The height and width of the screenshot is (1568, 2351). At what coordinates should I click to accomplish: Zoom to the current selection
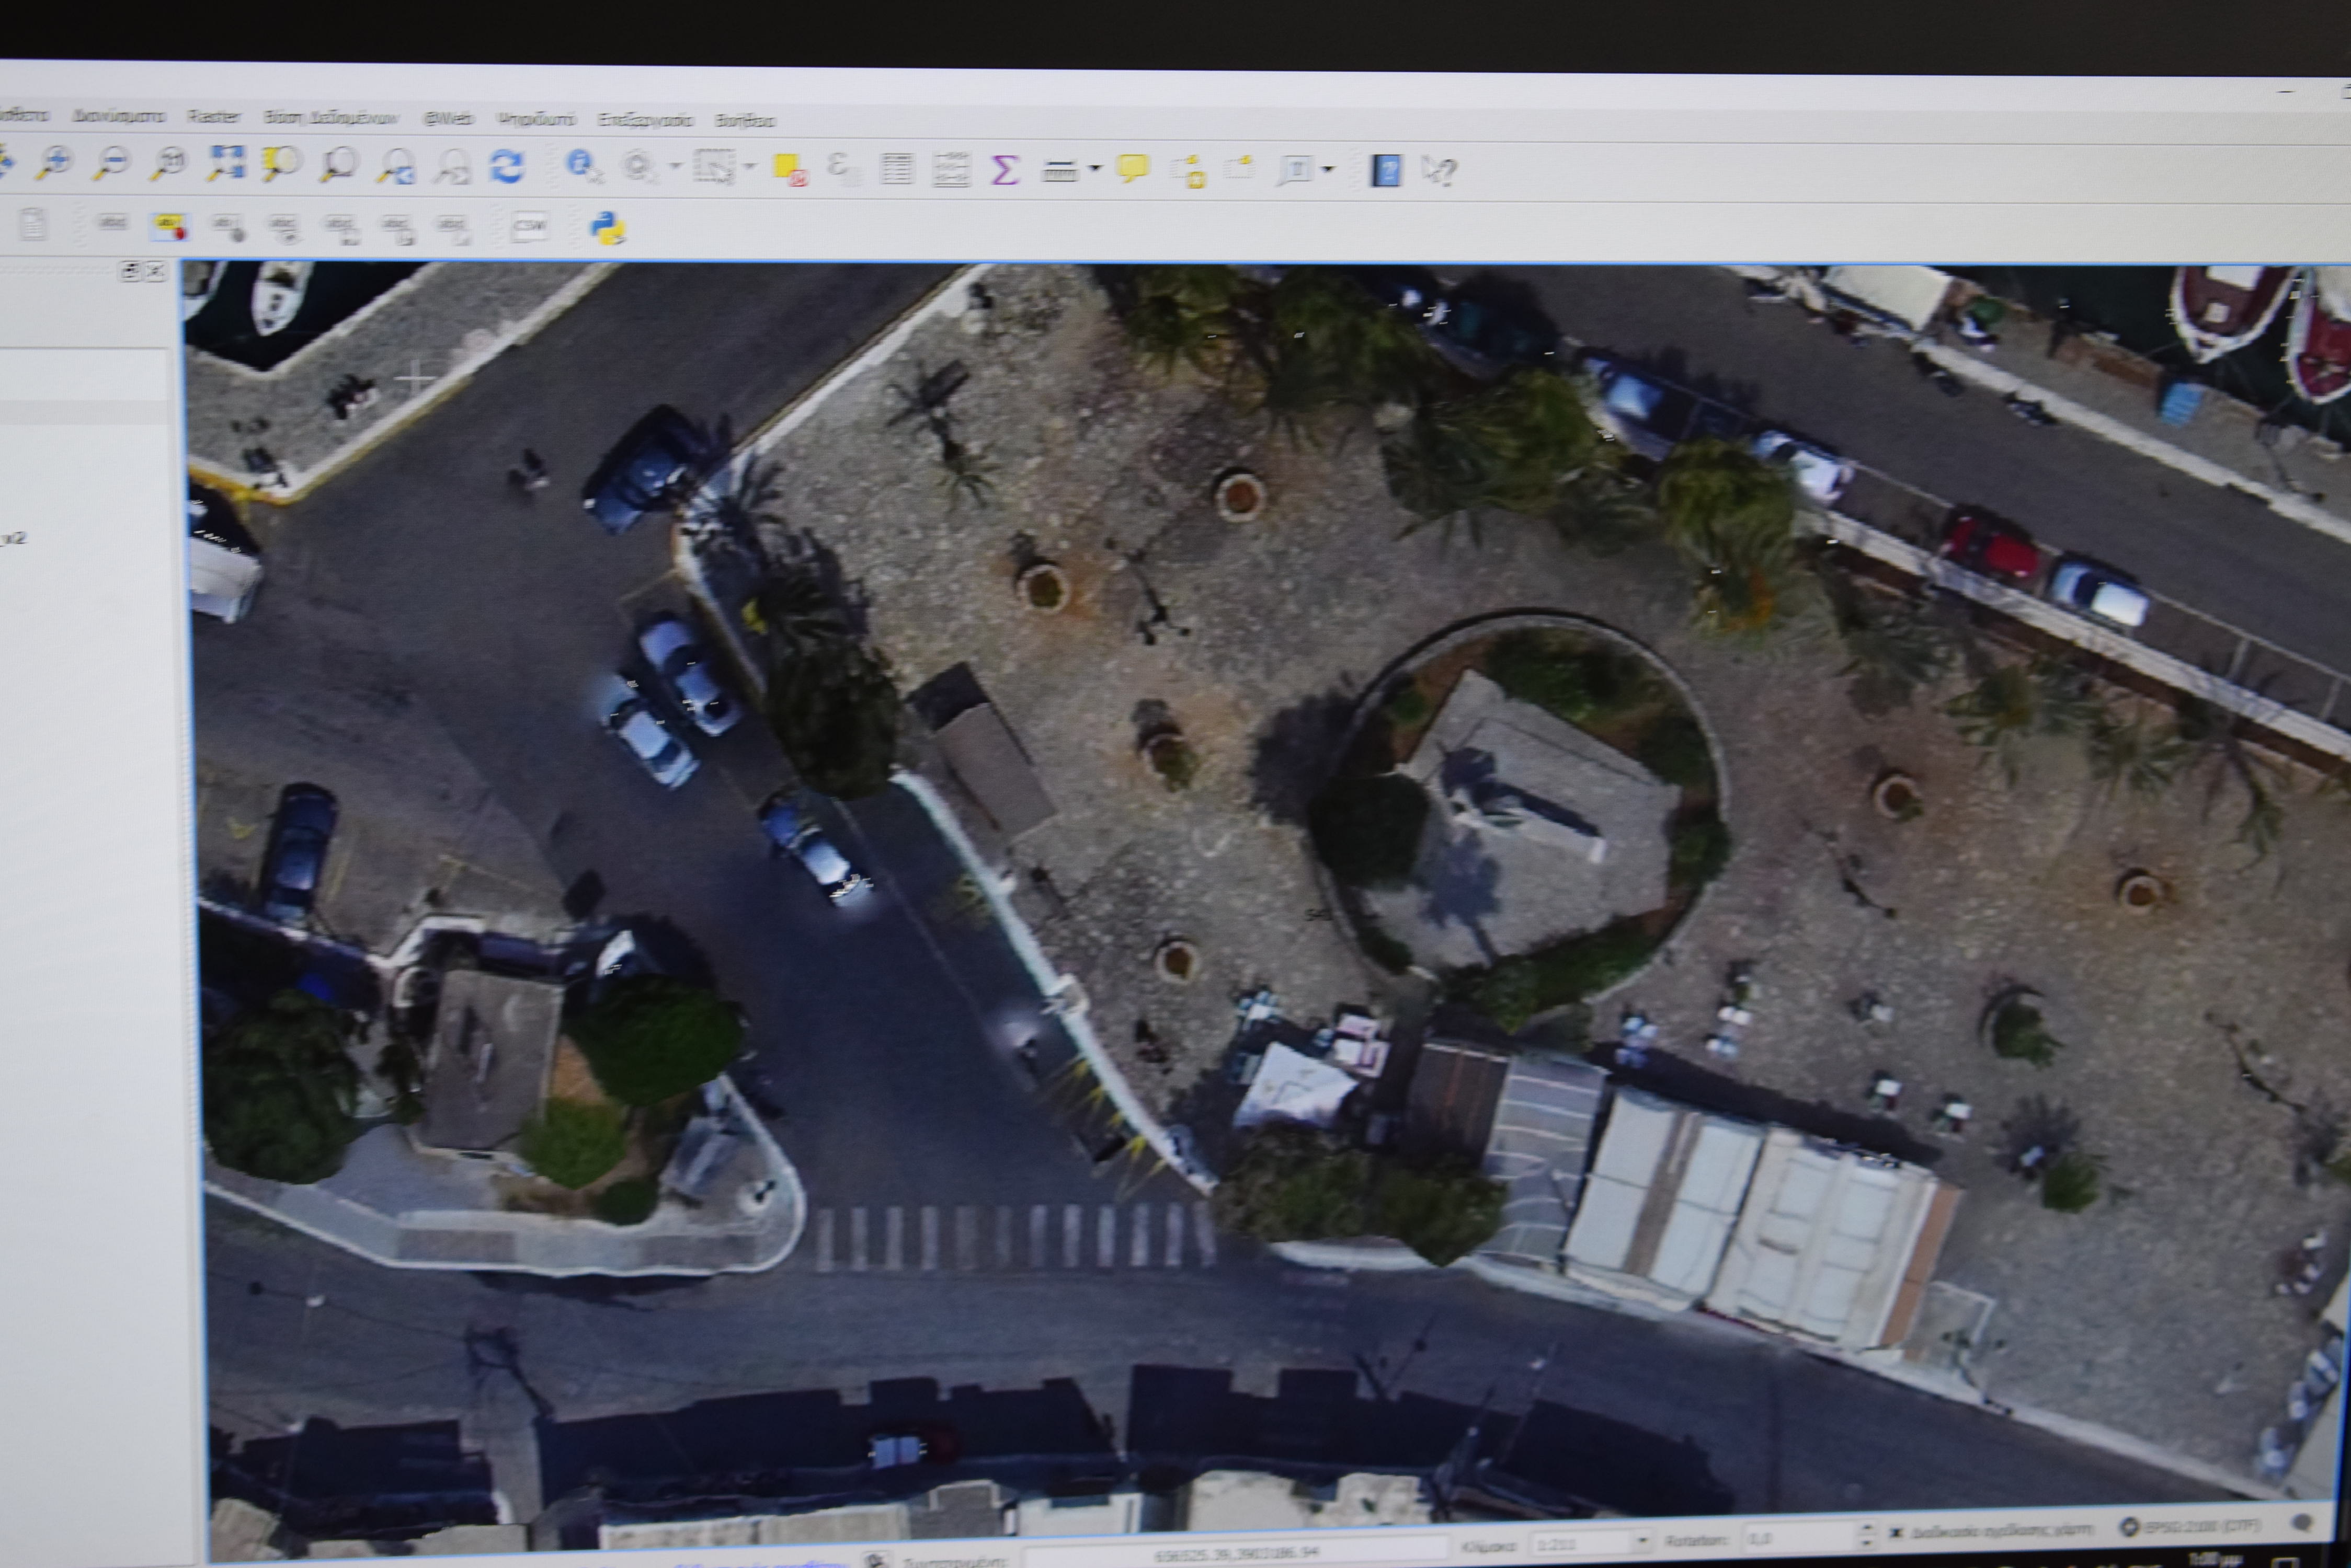(x=281, y=164)
